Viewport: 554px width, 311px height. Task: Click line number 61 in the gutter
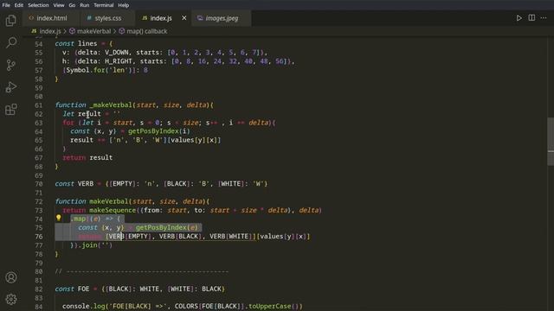[x=38, y=105]
